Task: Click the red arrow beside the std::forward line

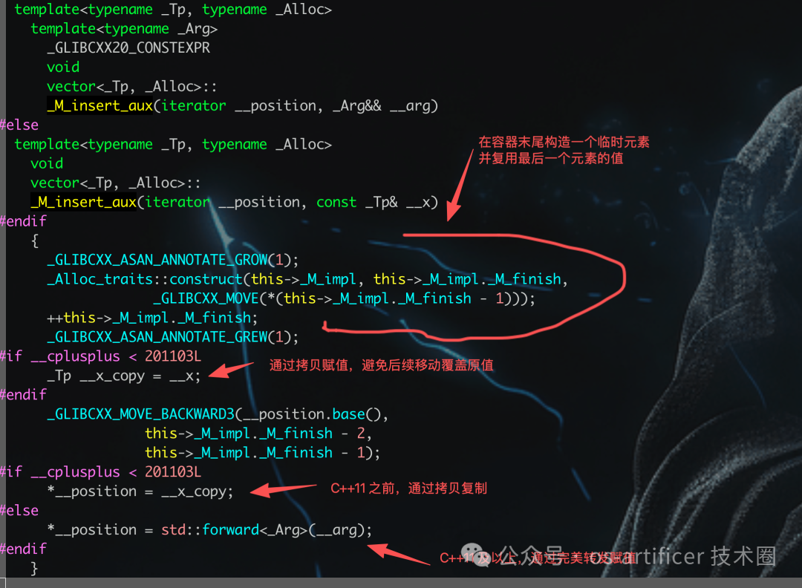Action: point(400,555)
